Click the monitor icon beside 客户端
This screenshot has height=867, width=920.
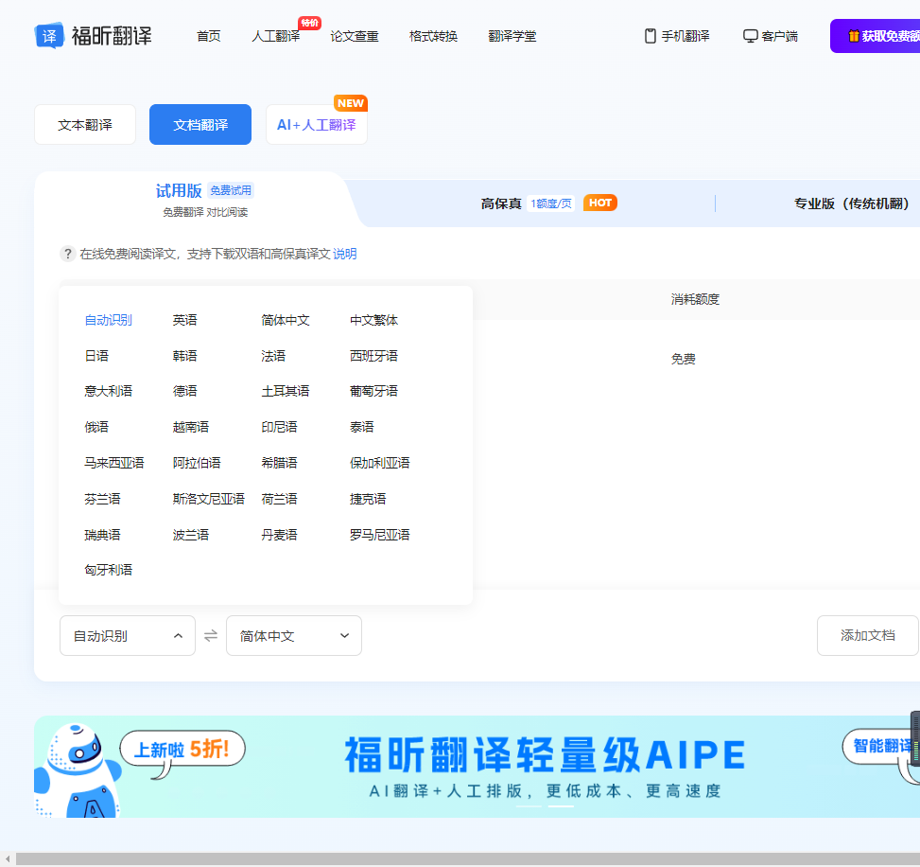coord(751,36)
